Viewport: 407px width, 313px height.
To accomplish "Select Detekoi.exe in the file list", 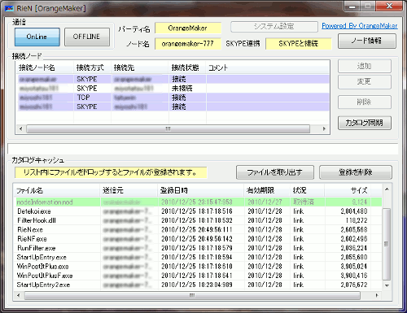I will pyautogui.click(x=198, y=211).
